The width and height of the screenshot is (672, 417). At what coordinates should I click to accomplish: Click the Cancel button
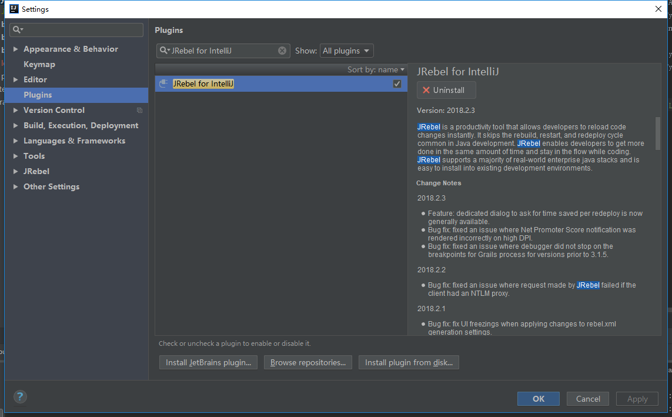point(588,399)
